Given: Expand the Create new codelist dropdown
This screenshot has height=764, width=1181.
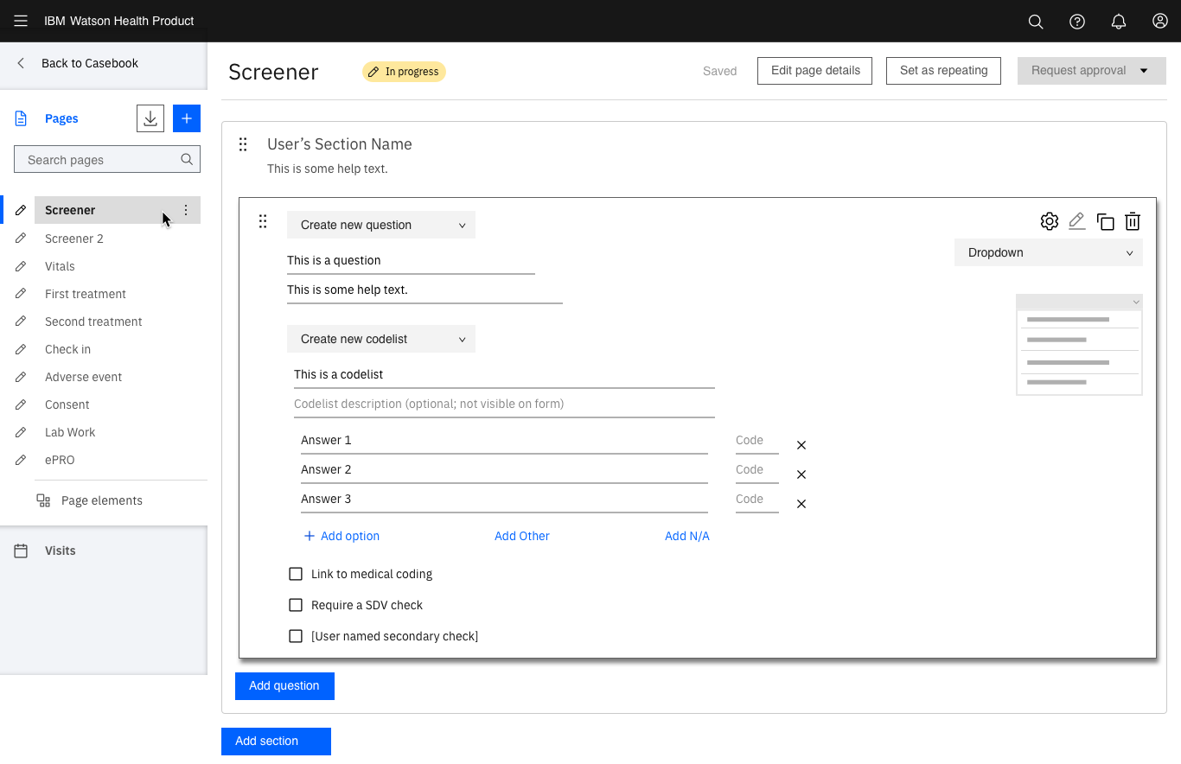Looking at the screenshot, I should point(381,339).
